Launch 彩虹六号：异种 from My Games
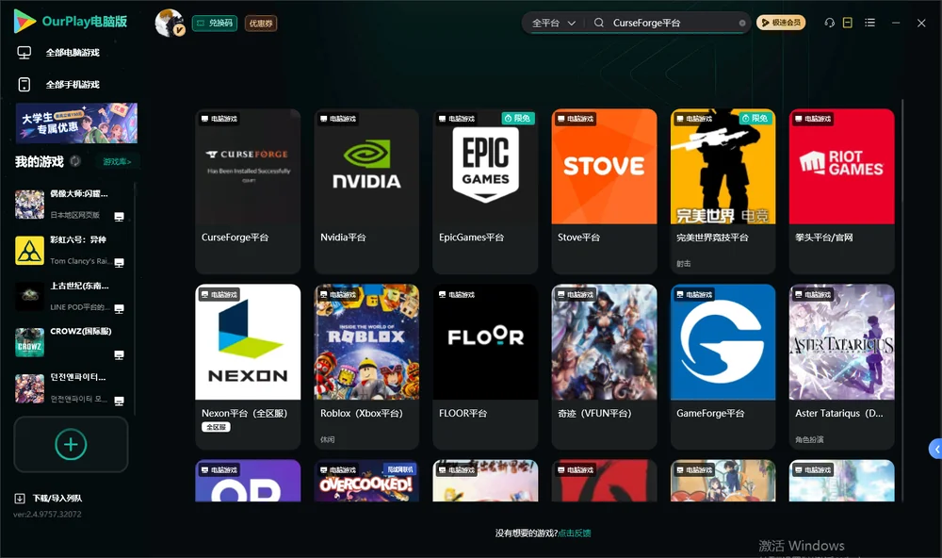Screen dimensions: 942x558 (70, 250)
